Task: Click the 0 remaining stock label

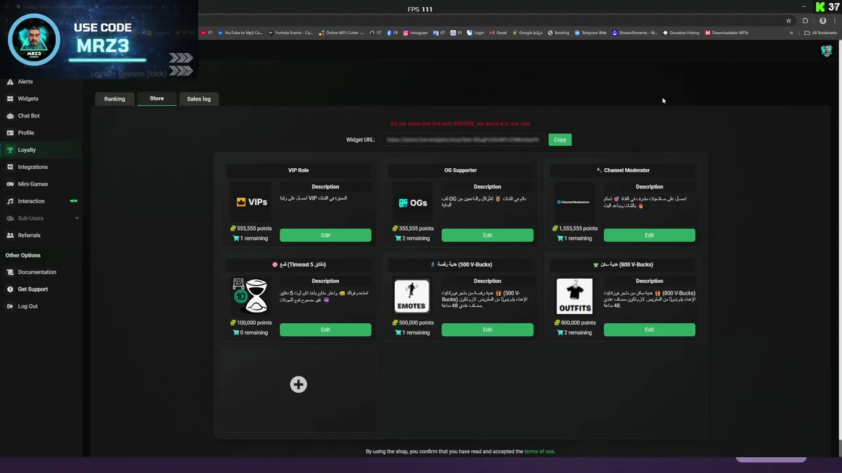Action: 251,332
